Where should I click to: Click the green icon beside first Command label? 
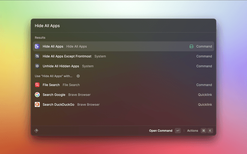191,47
